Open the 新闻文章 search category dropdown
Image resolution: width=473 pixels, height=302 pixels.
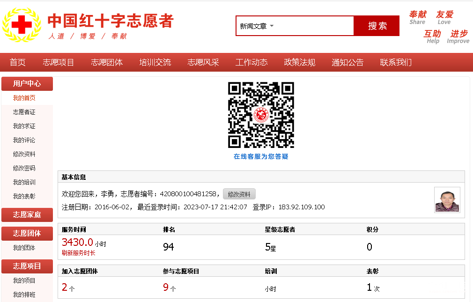coord(257,26)
